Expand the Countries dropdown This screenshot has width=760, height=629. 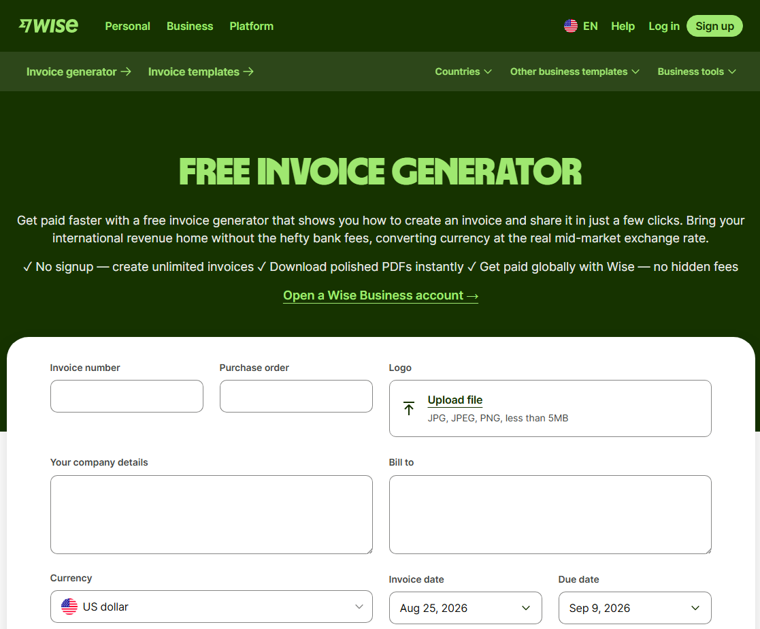[463, 71]
